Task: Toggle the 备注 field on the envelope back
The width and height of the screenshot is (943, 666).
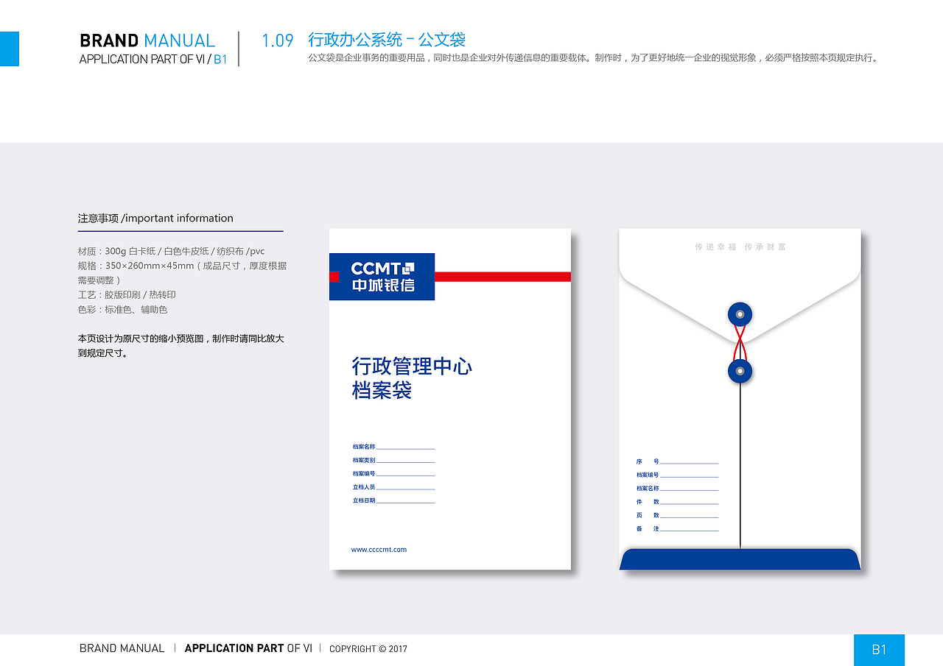Action: click(674, 527)
